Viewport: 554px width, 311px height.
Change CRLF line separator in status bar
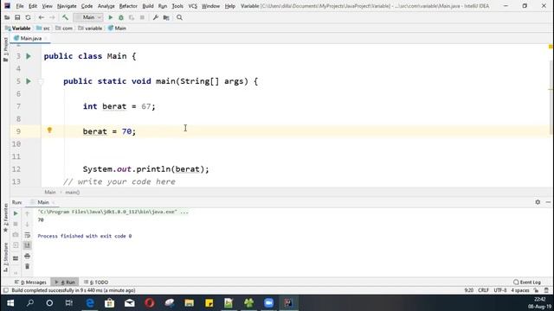pos(483,290)
